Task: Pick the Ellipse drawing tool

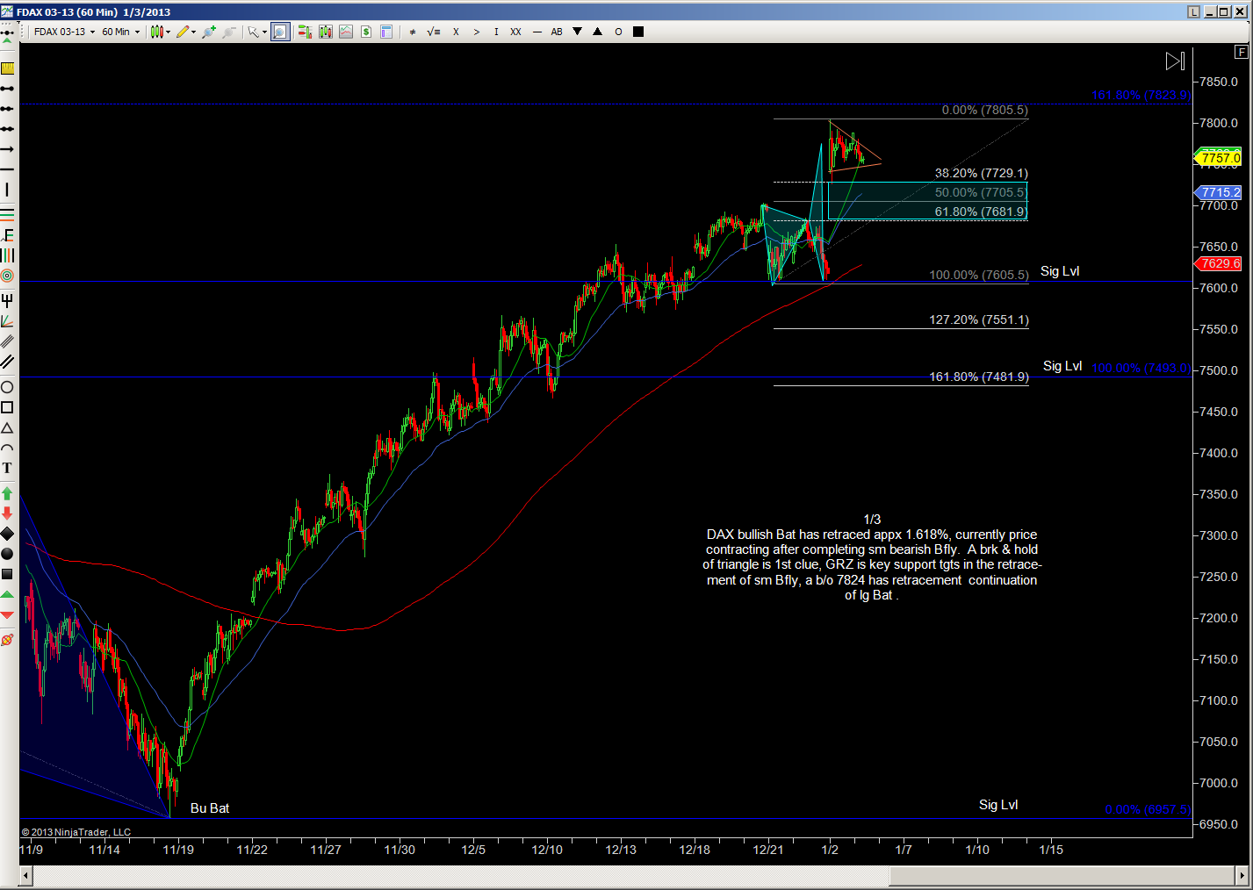Action: coord(7,387)
